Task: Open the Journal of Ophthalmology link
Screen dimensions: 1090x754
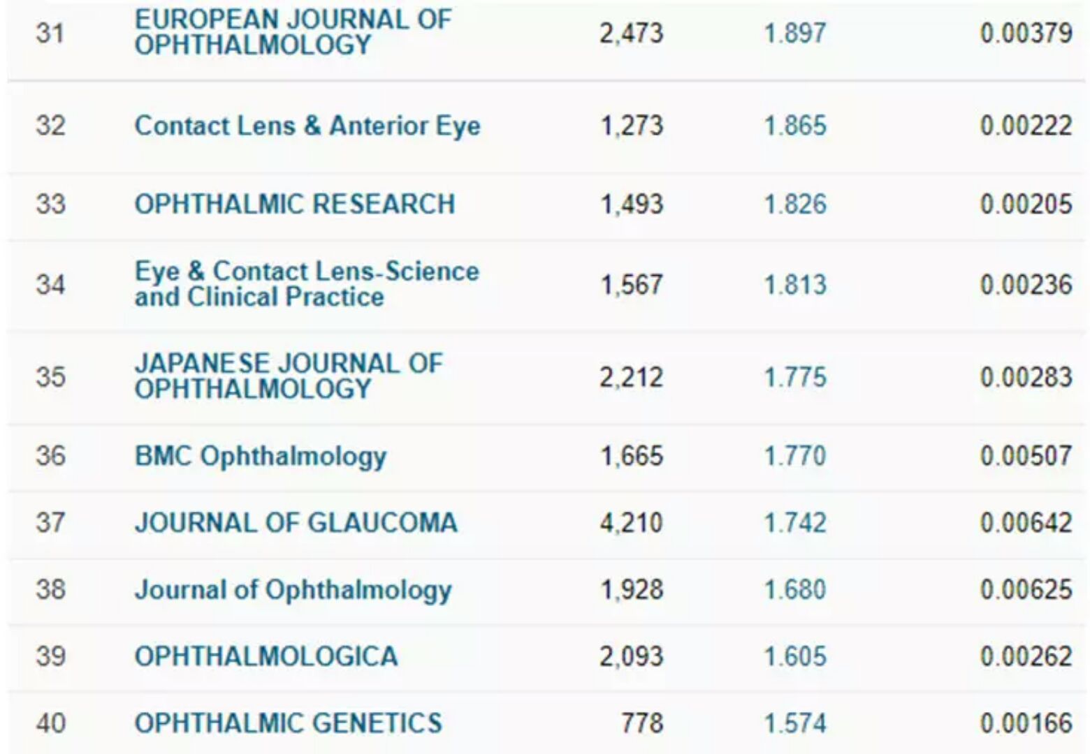Action: pos(293,591)
